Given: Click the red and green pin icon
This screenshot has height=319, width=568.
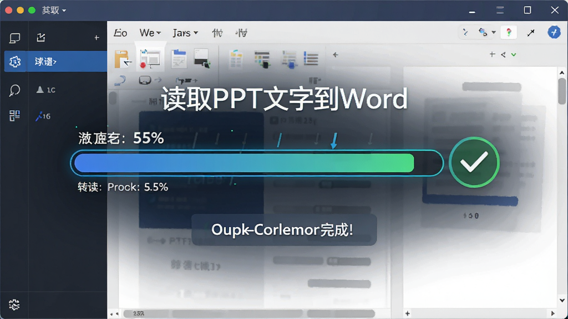Looking at the screenshot, I should 509,33.
